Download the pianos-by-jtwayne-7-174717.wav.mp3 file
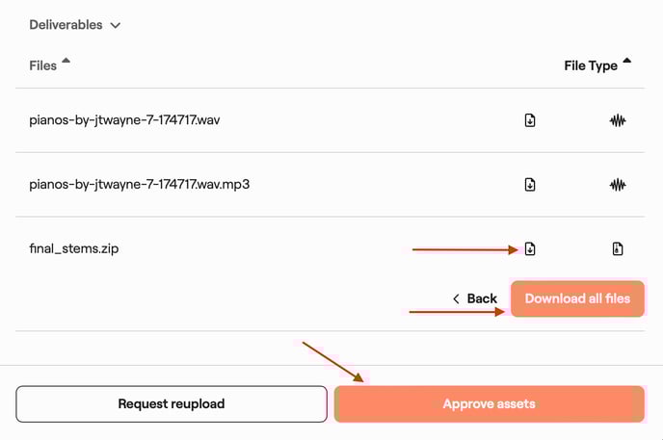The height and width of the screenshot is (440, 663). tap(529, 184)
